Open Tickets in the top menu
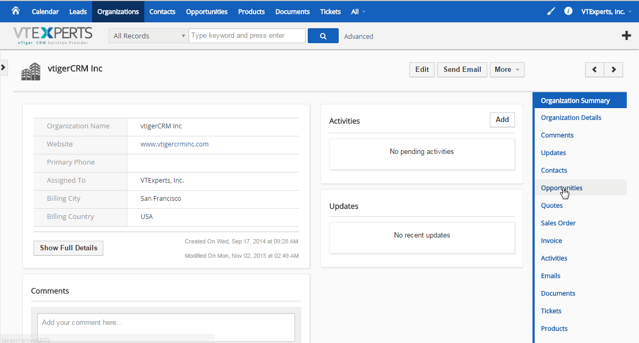 coord(331,11)
